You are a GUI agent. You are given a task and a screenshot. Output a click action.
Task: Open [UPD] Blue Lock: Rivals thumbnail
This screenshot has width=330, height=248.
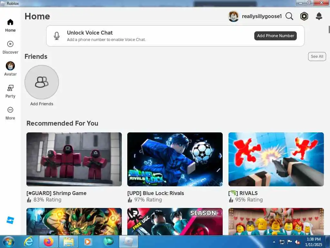pyautogui.click(x=175, y=159)
